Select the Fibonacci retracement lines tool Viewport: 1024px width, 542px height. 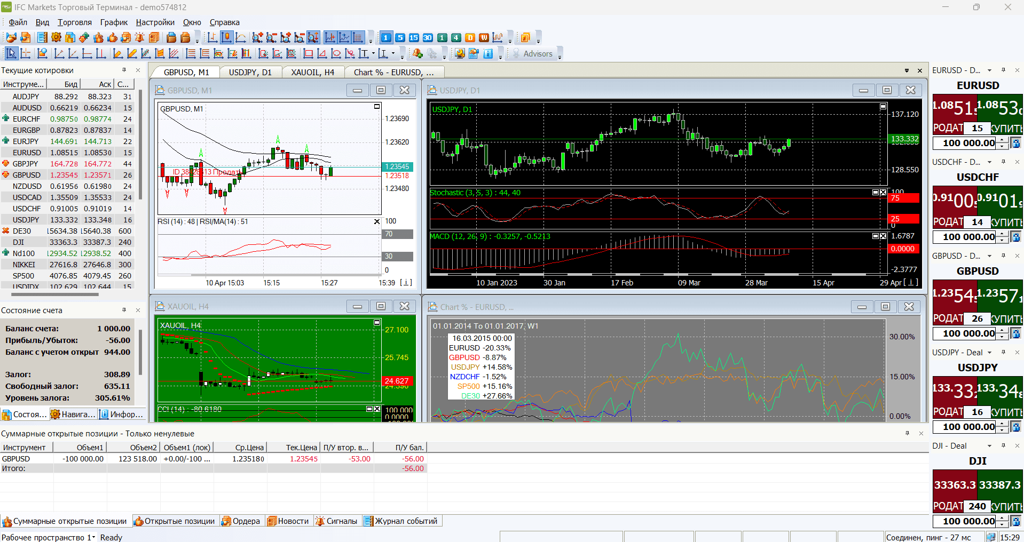point(191,53)
